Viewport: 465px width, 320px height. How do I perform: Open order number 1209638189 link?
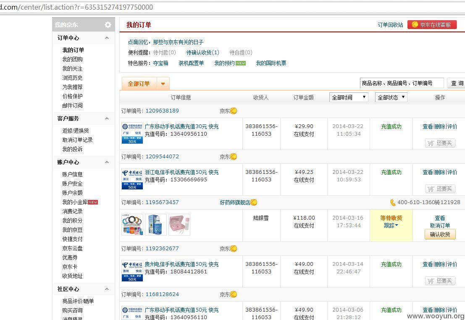162,110
